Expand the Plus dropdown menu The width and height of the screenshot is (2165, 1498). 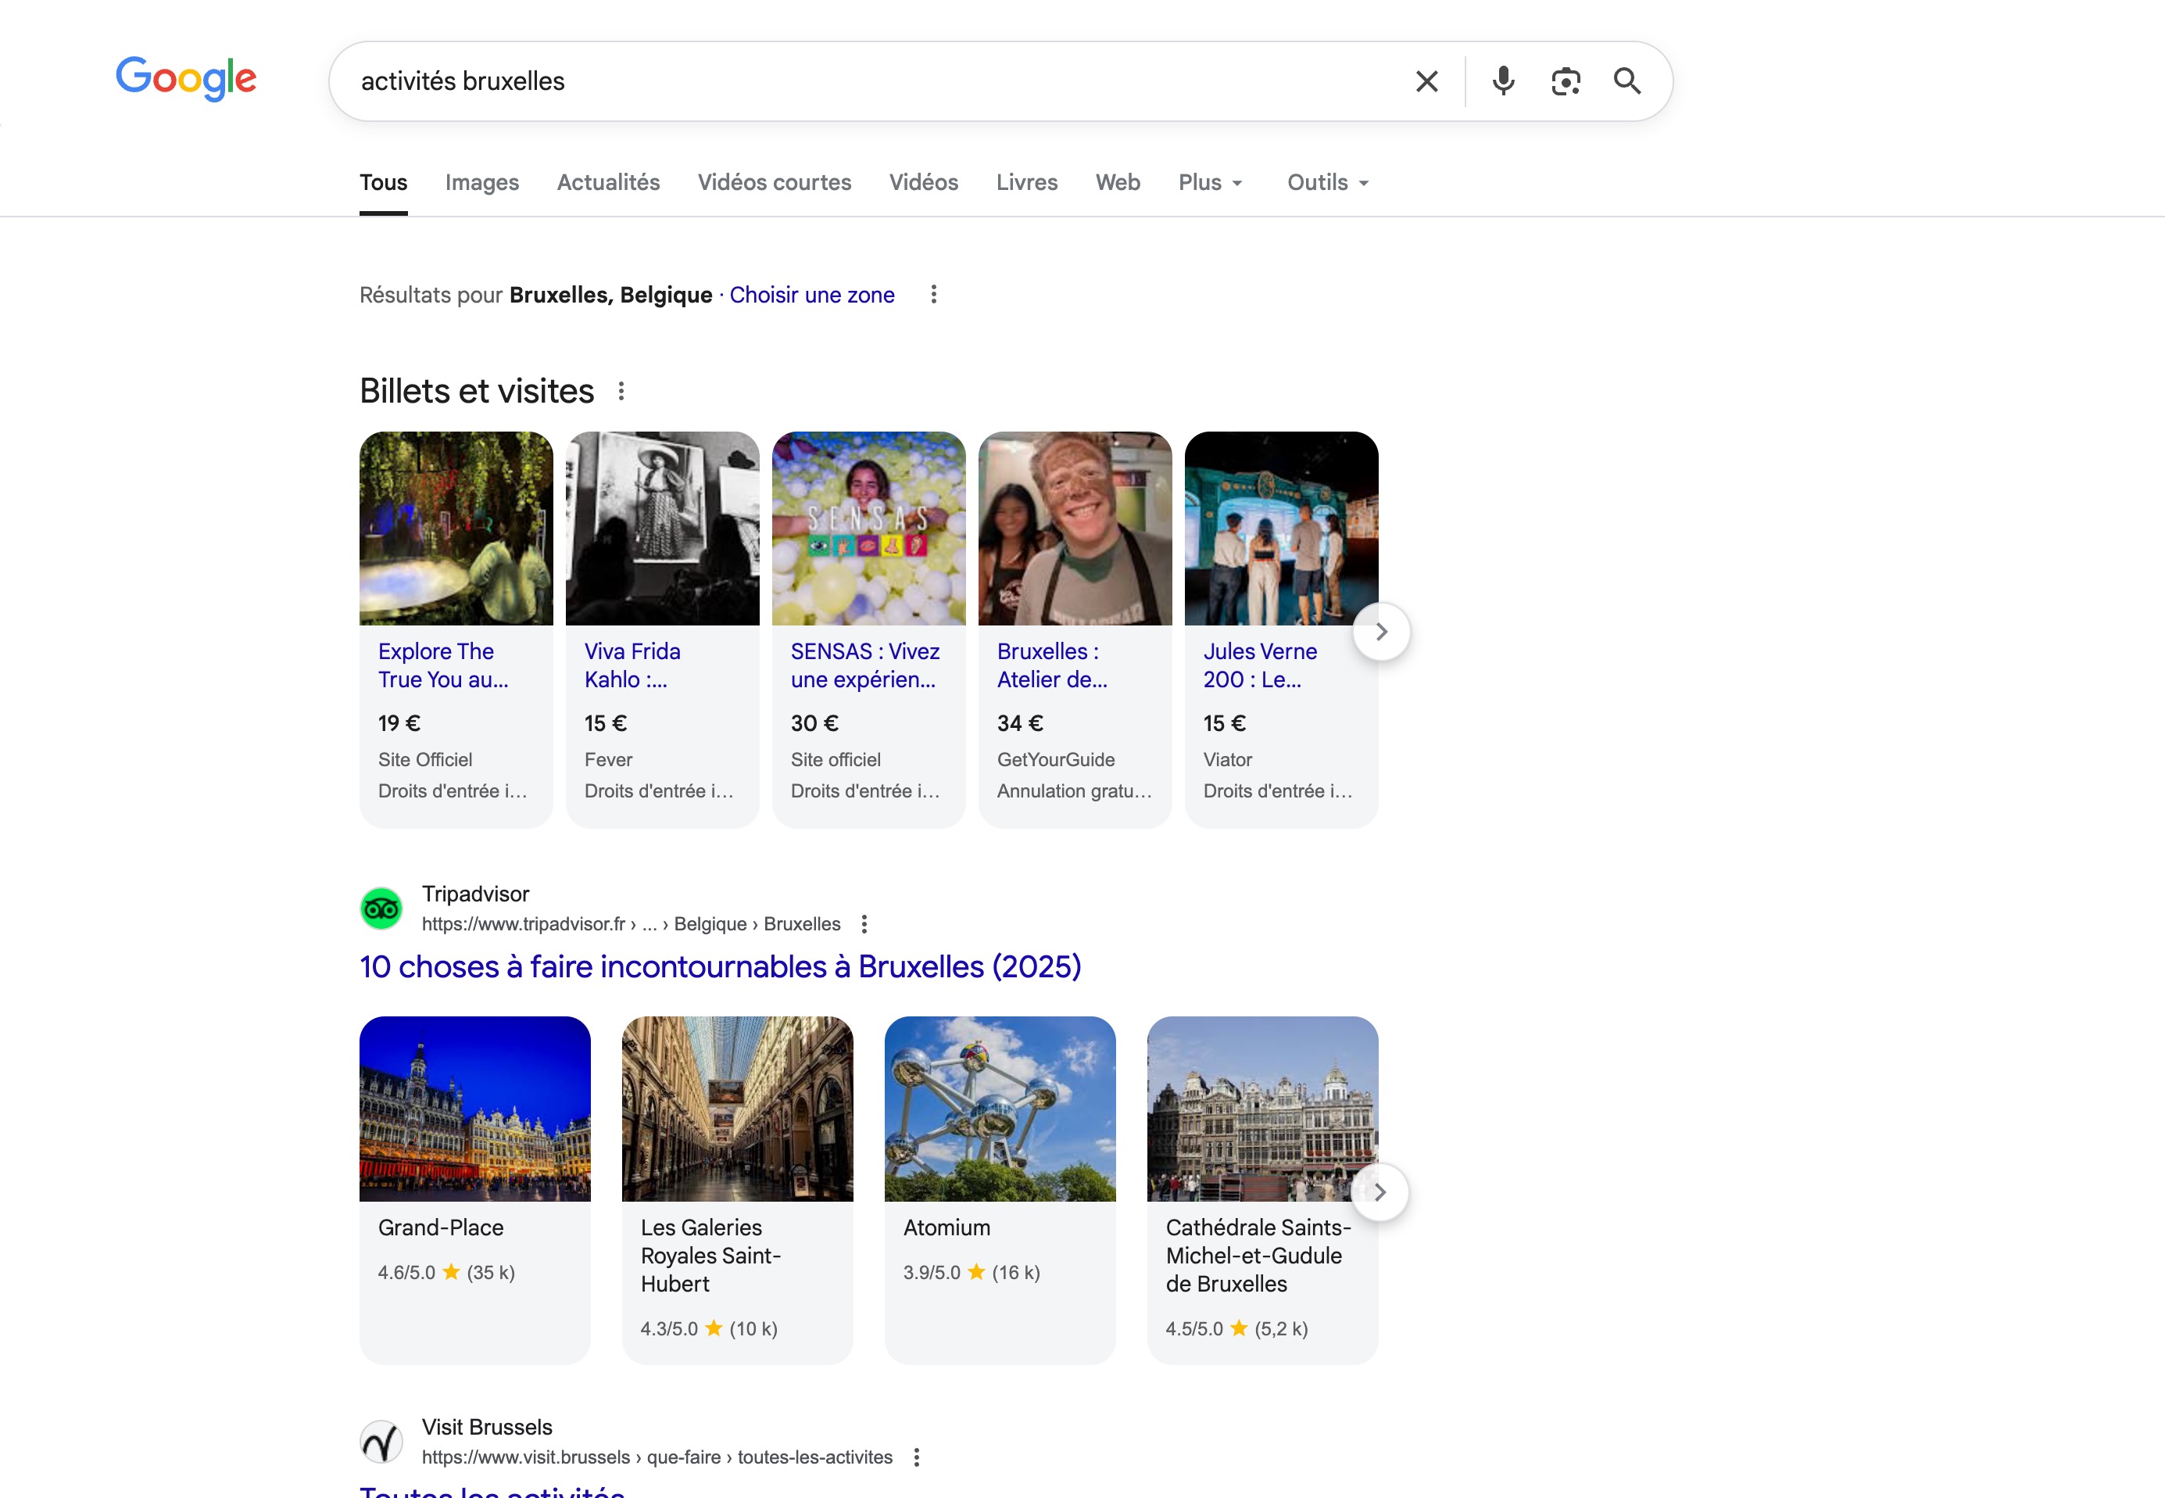point(1210,183)
